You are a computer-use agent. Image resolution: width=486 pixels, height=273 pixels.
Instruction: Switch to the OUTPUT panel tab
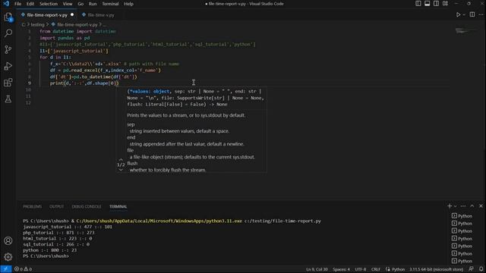(57, 206)
